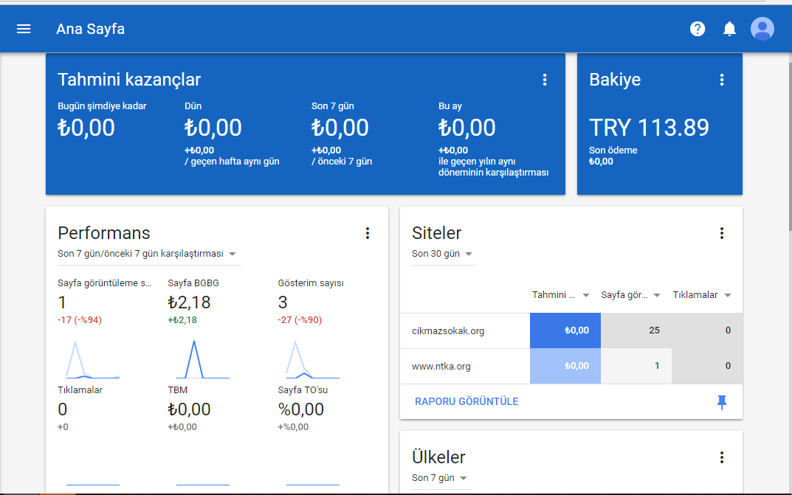Open Performans card three-dot menu

367,233
